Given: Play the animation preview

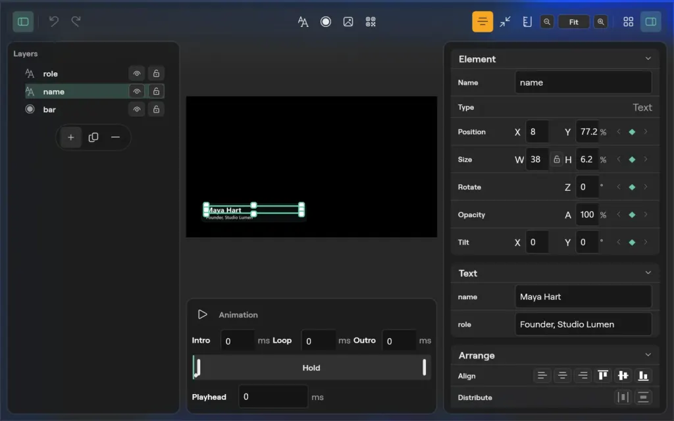Looking at the screenshot, I should [203, 314].
